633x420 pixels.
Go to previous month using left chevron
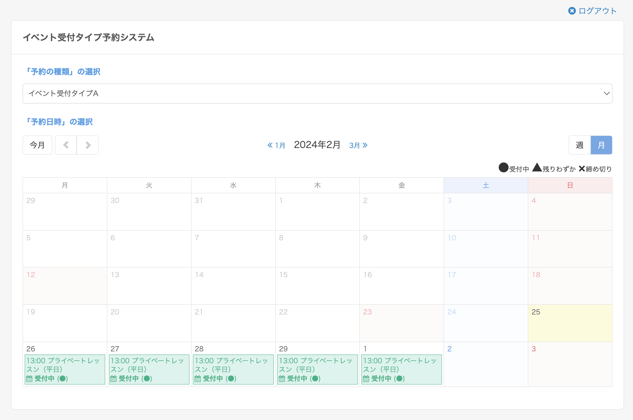click(66, 145)
